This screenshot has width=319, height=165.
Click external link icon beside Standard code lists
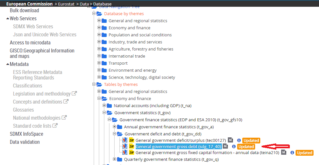[55, 125]
